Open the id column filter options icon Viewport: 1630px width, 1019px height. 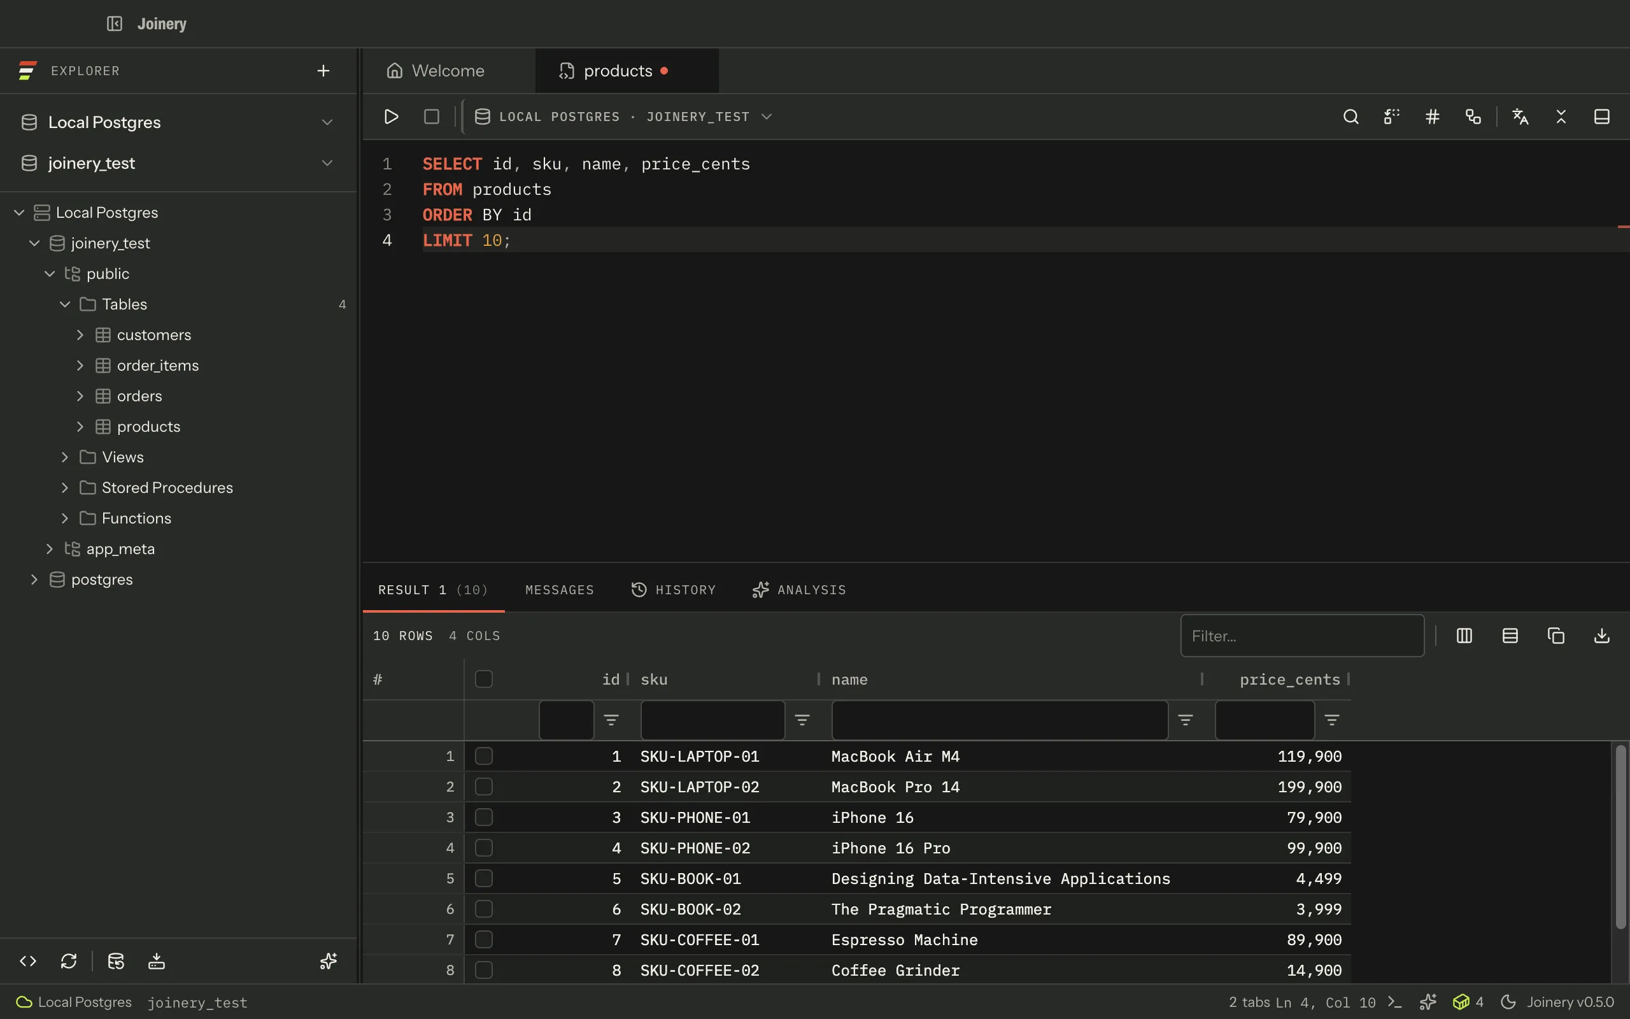coord(611,720)
